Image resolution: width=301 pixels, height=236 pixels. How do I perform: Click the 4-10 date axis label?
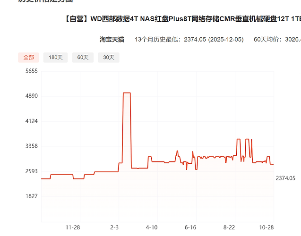[x=152, y=228]
